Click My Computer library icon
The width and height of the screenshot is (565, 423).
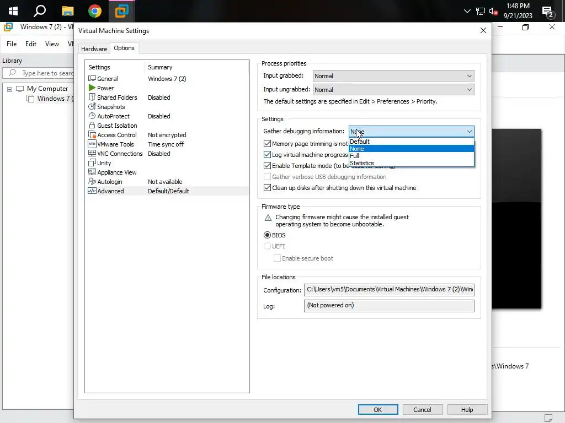click(x=20, y=89)
